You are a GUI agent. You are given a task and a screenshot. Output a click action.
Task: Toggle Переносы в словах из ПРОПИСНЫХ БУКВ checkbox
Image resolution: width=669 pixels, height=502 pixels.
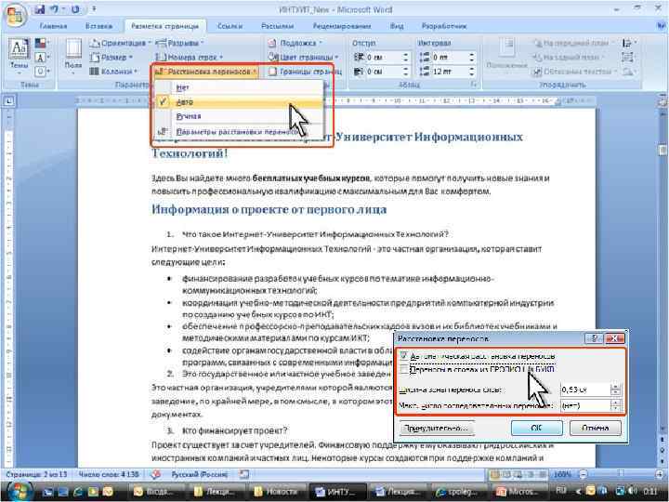click(x=403, y=369)
